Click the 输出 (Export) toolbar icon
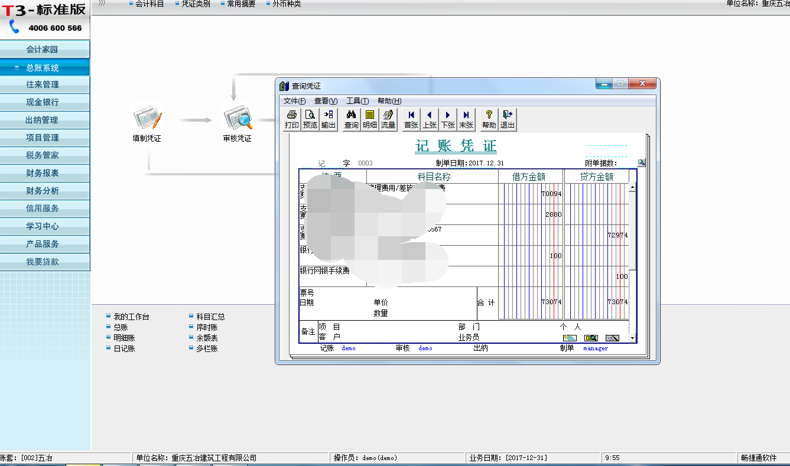The width and height of the screenshot is (790, 466). (328, 119)
